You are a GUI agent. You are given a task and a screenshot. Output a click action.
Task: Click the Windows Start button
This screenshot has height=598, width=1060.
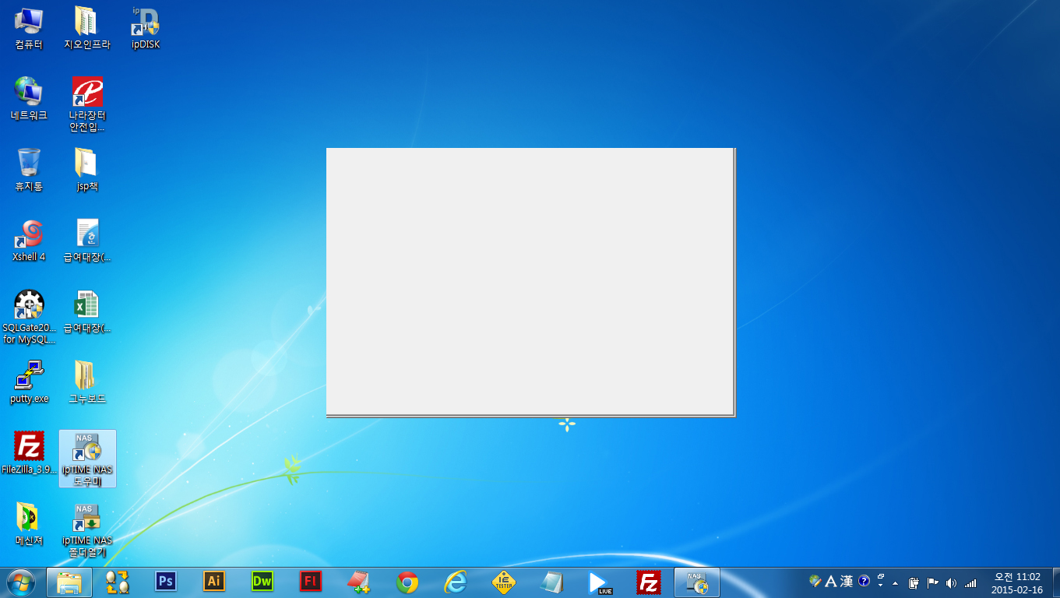point(21,582)
